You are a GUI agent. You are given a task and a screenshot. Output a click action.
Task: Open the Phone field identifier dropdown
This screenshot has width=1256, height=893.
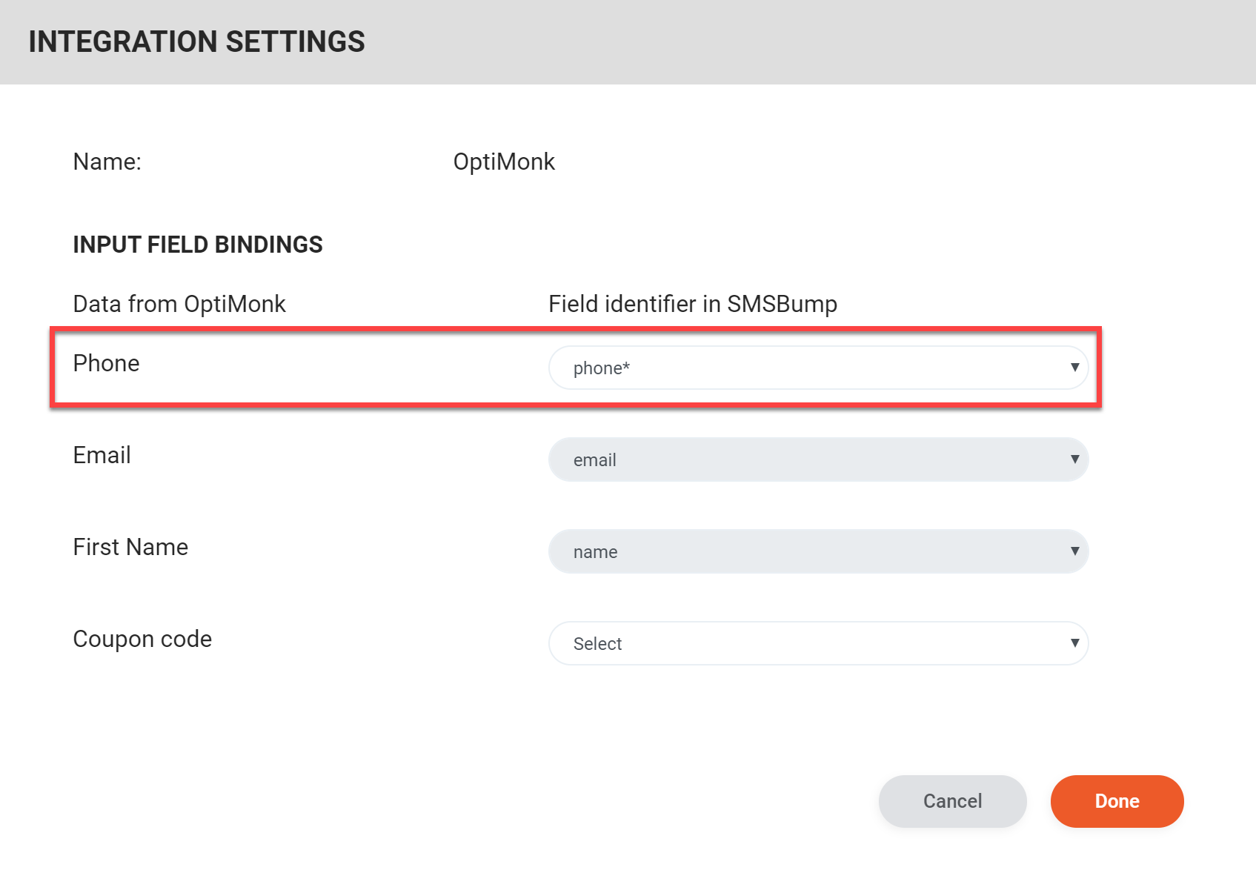click(818, 368)
